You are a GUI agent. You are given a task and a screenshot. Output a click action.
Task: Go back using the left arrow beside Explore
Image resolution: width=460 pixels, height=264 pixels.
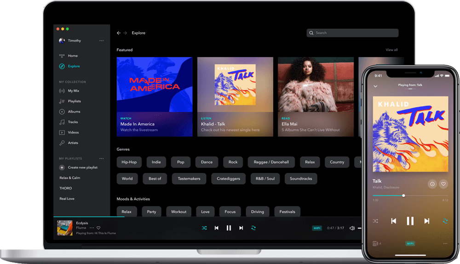click(119, 33)
